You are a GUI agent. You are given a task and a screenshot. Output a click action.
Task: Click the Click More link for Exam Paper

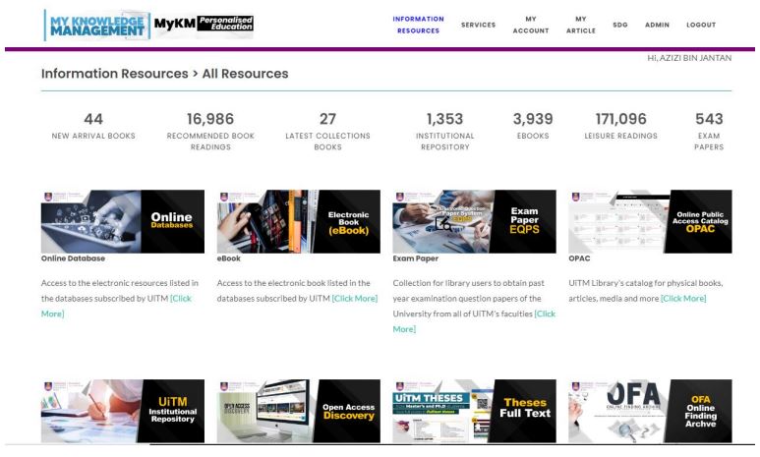(x=545, y=314)
